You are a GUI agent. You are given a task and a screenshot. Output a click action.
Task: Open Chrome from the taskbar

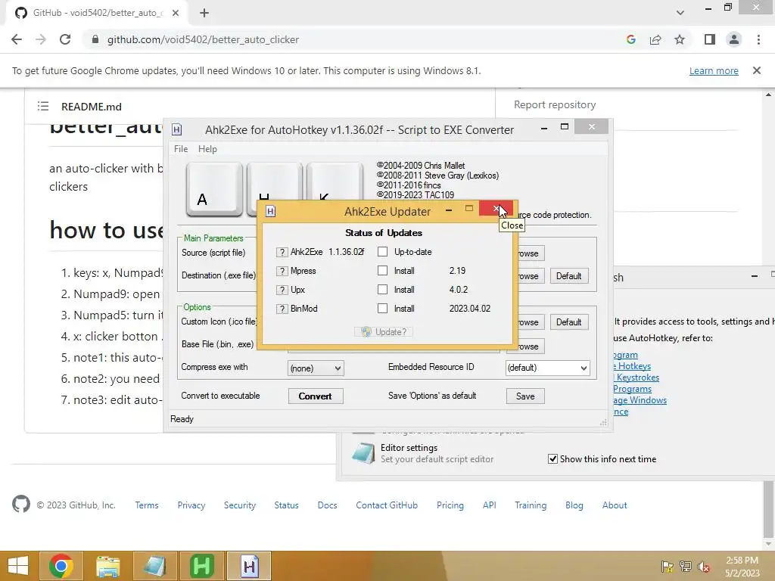coord(61,566)
